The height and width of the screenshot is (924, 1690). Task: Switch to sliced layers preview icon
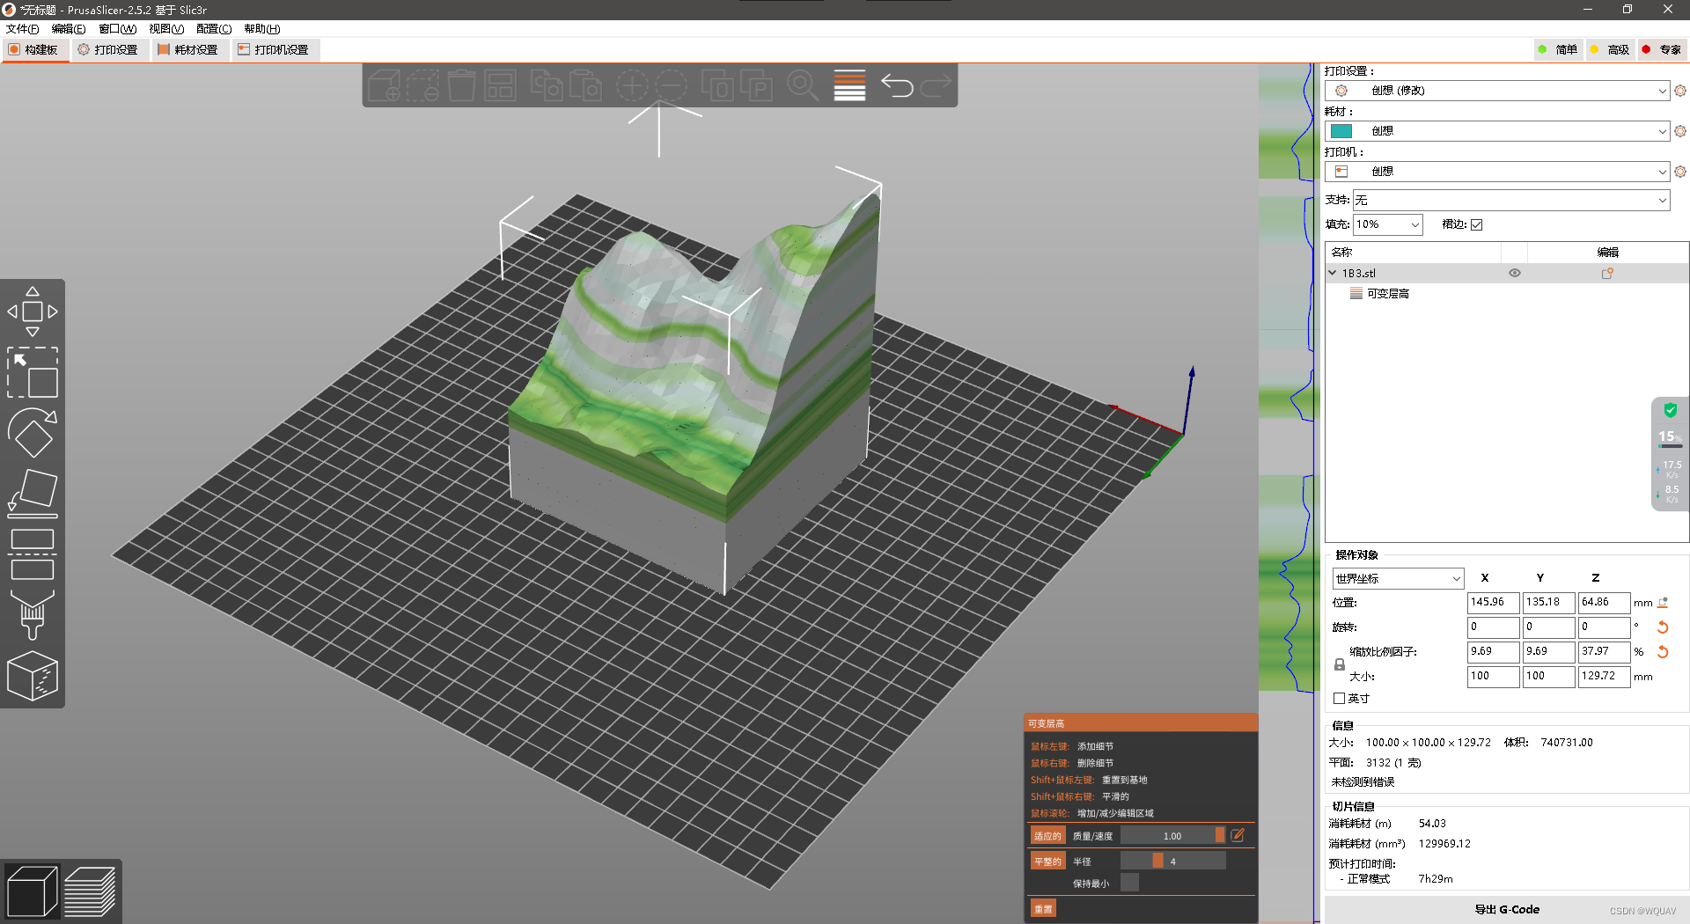[x=90, y=891]
